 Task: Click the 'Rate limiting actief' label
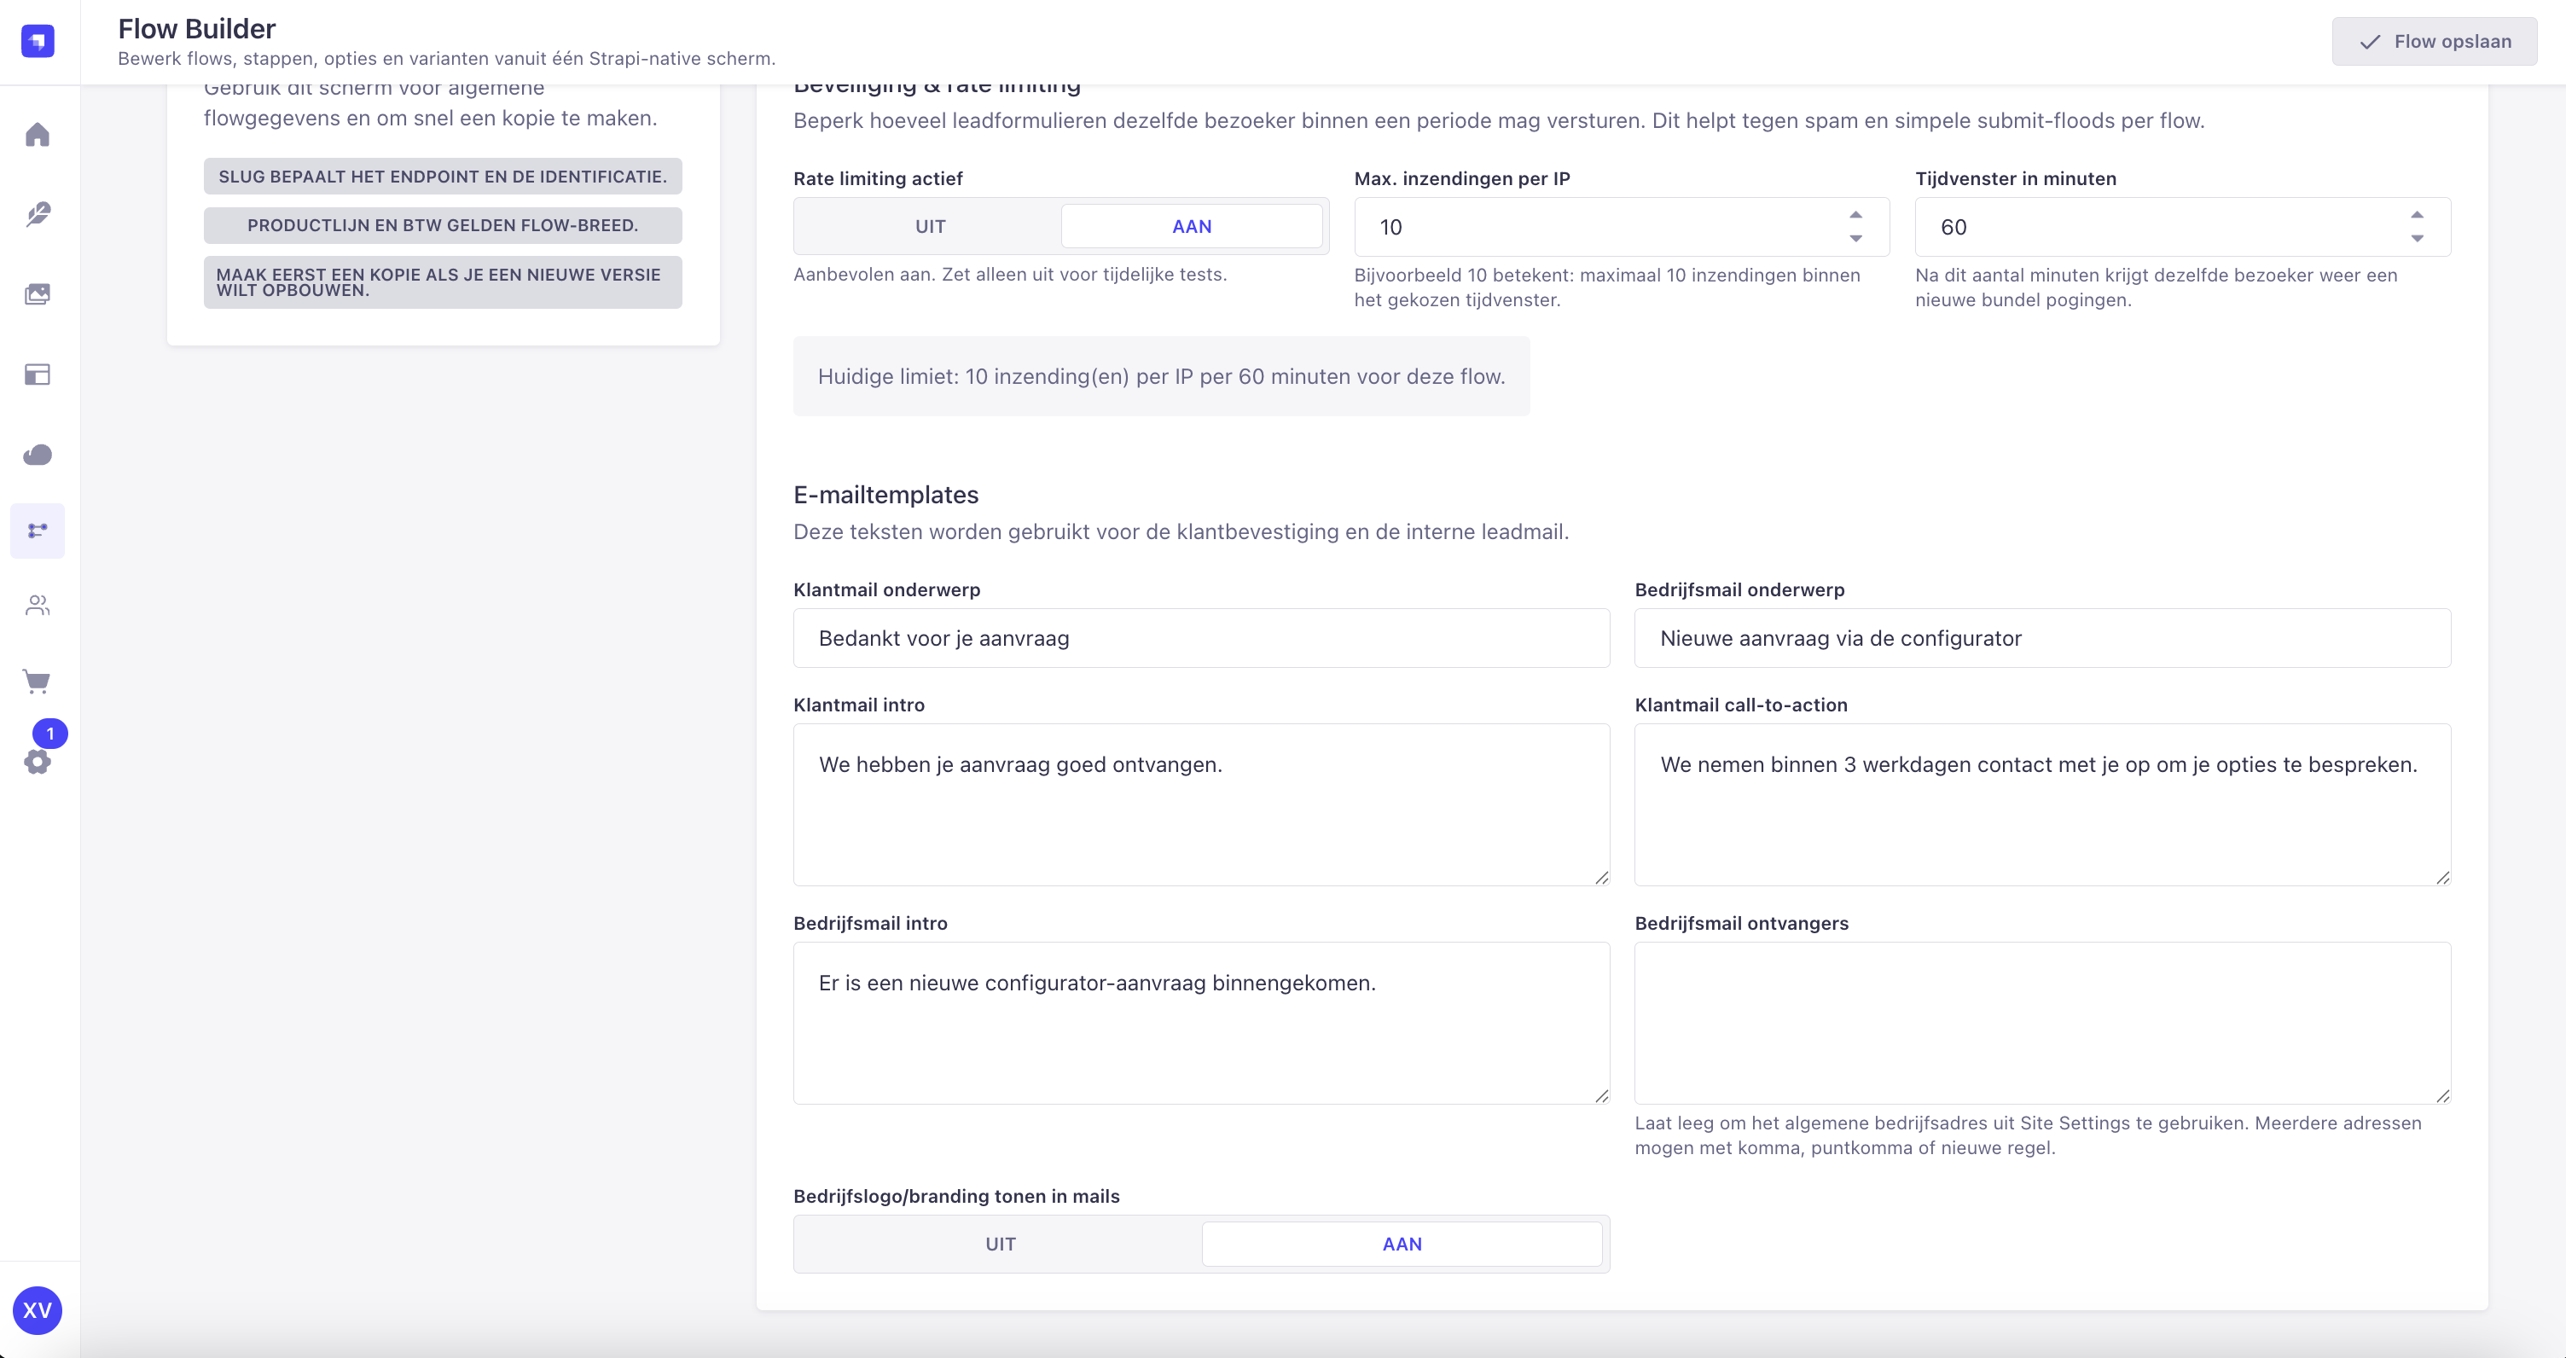(x=878, y=178)
